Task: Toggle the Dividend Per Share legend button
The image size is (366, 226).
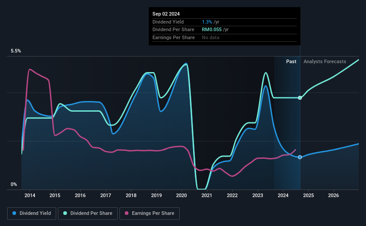Action: [x=88, y=214]
